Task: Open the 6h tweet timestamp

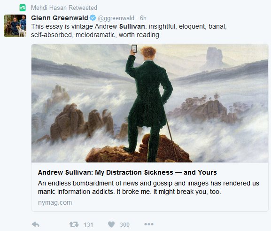Action: click(x=143, y=18)
